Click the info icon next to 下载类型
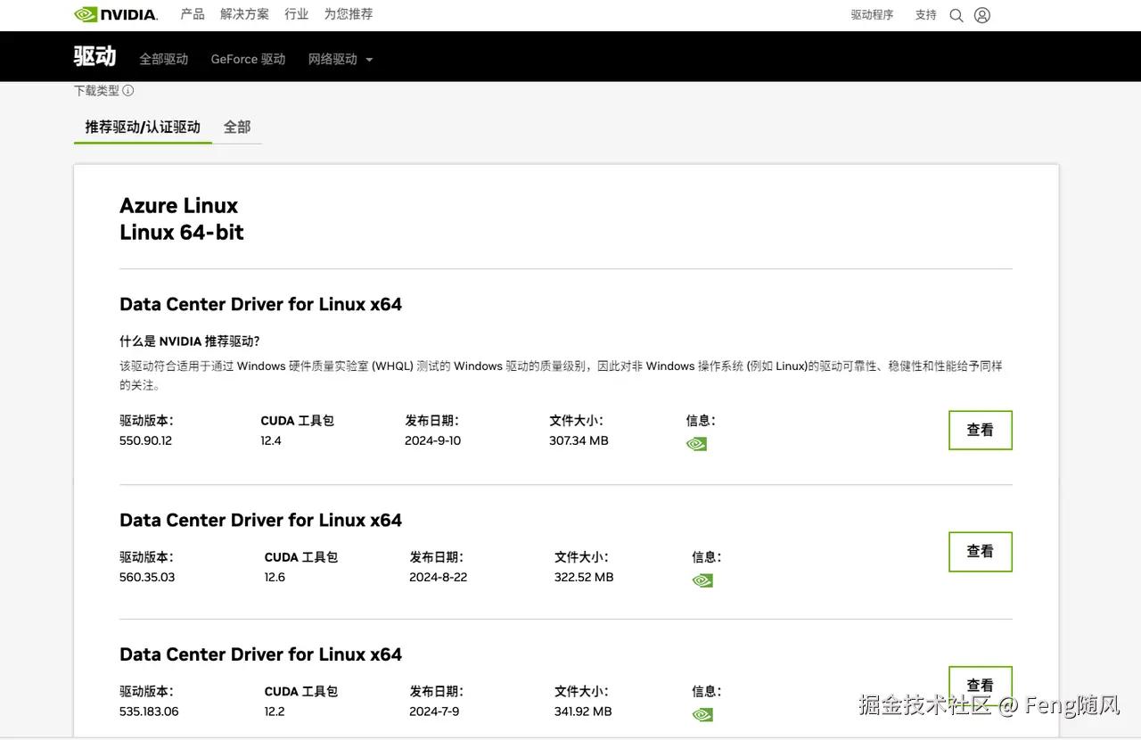The width and height of the screenshot is (1141, 740). click(x=128, y=90)
